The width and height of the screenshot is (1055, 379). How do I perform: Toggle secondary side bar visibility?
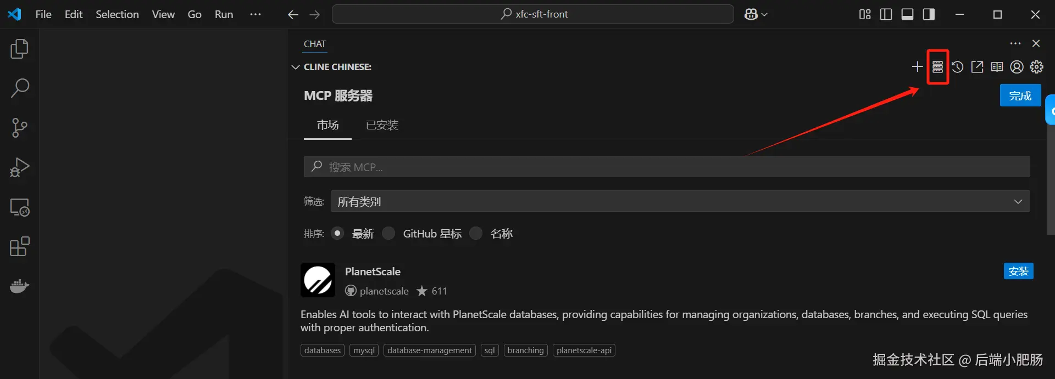pos(929,14)
